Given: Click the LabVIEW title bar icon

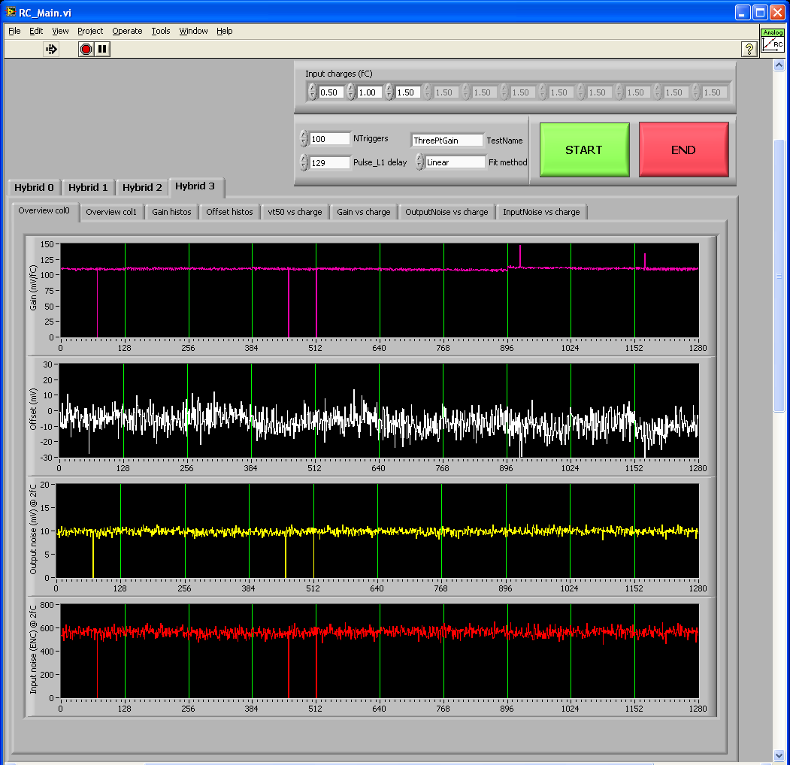Looking at the screenshot, I should [x=11, y=12].
